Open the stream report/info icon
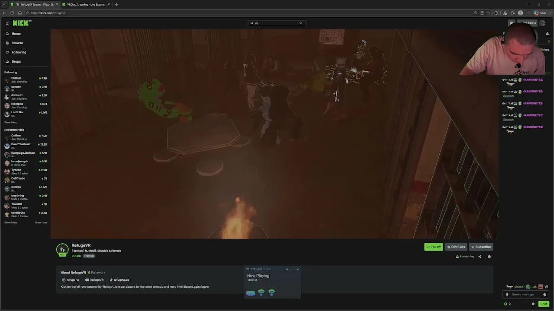The image size is (554, 311). click(x=489, y=257)
